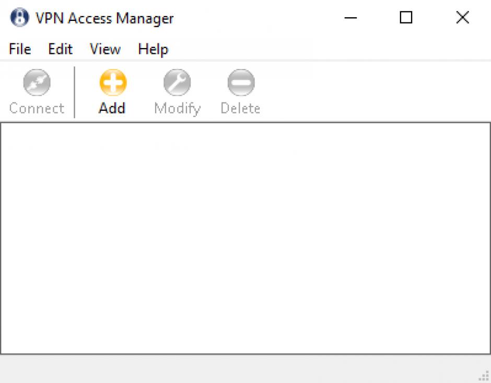Screen dimensions: 491x383
Task: Click the VPN Access Manager title text
Action: (104, 18)
